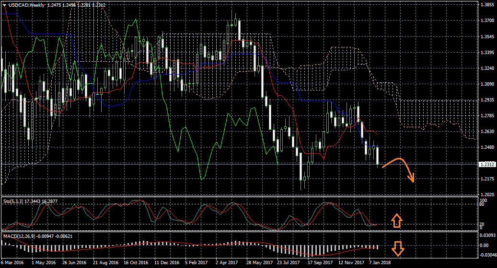This screenshot has height=268, width=497.
Task: Click the MACD 0.03093 scale label
Action: point(488,235)
